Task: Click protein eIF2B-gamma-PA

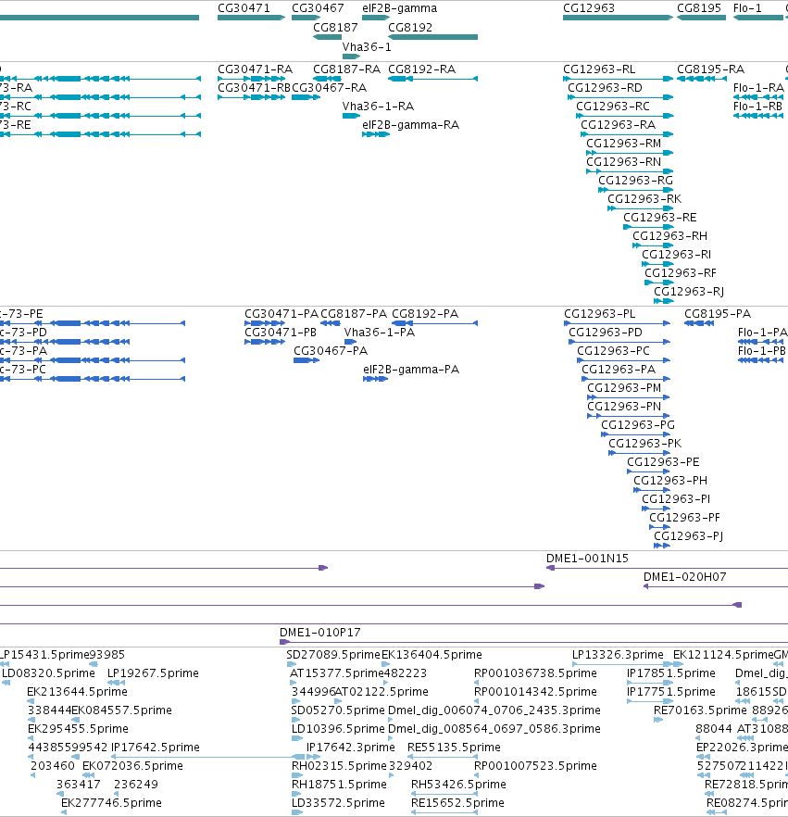Action: point(411,370)
